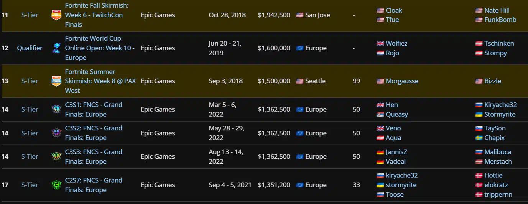Image resolution: width=528 pixels, height=204 pixels.
Task: Open Fortnite World Cup Online Open Week 10 link
Action: click(100, 48)
